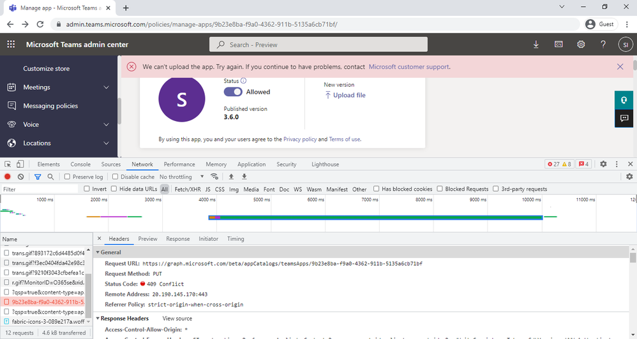This screenshot has height=339, width=637.
Task: Reload the browser page
Action: [x=40, y=24]
